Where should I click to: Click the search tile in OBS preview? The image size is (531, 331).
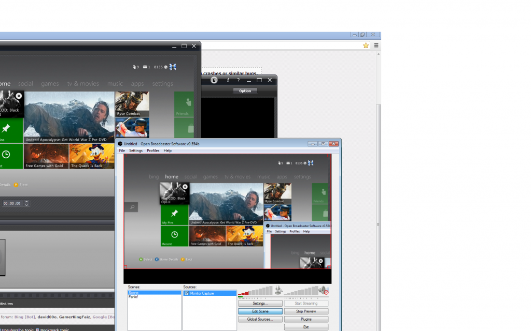click(x=131, y=207)
